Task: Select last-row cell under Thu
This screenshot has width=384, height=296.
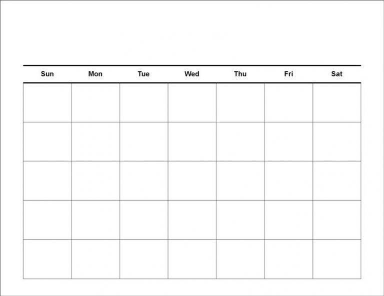Action: click(240, 259)
